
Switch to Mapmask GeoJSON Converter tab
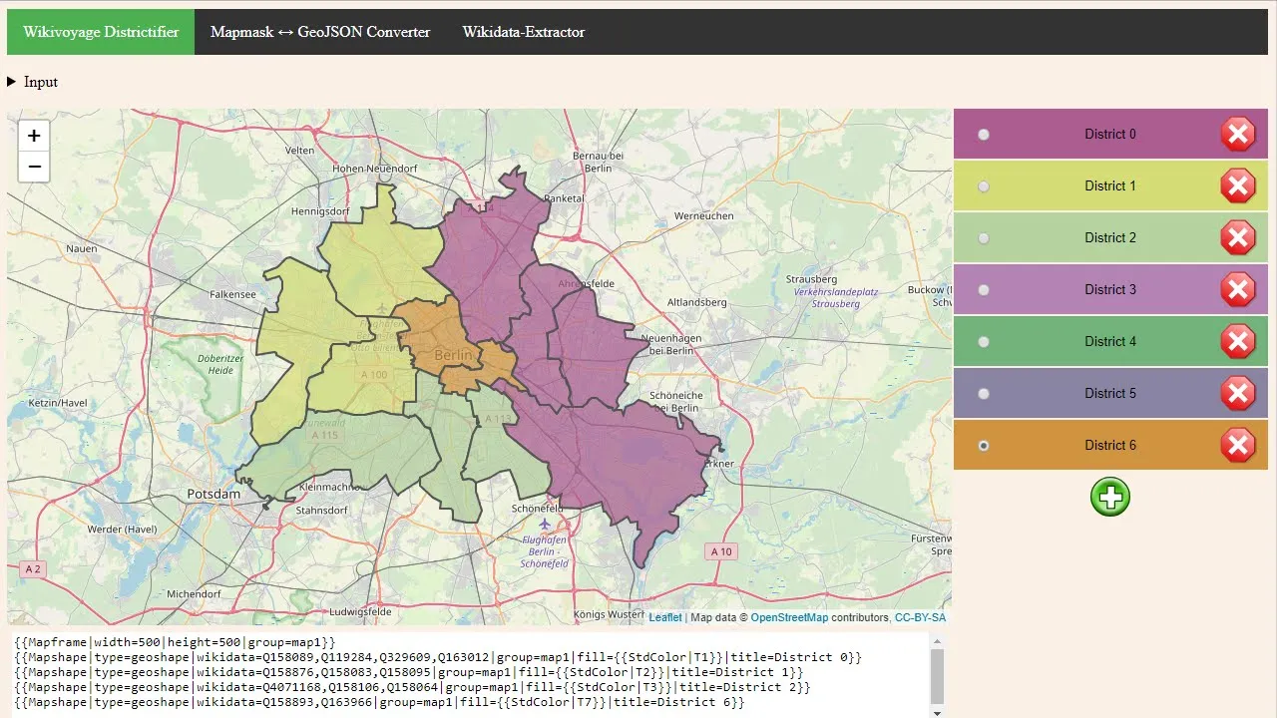[x=320, y=32]
